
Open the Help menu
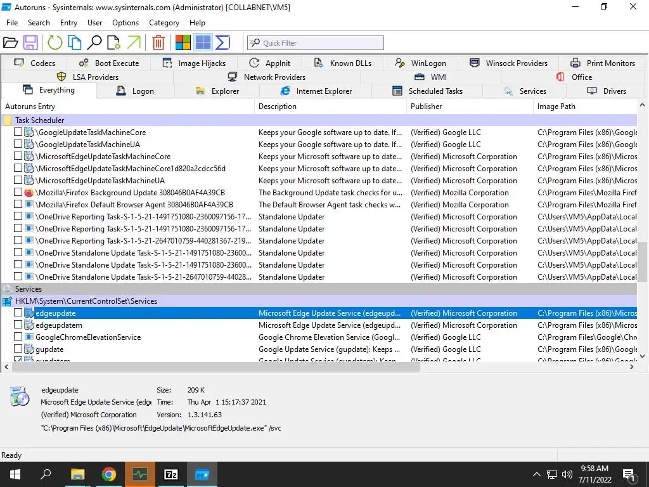click(197, 23)
